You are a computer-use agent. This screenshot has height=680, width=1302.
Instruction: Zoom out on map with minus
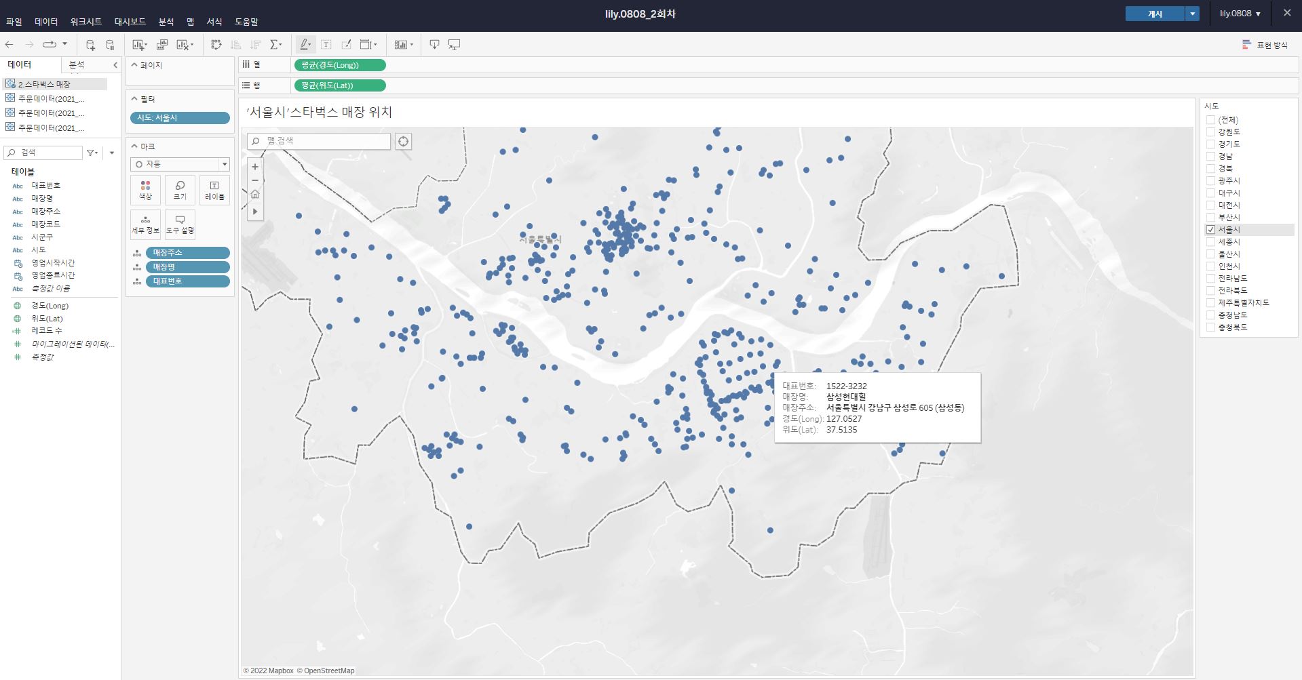255,180
